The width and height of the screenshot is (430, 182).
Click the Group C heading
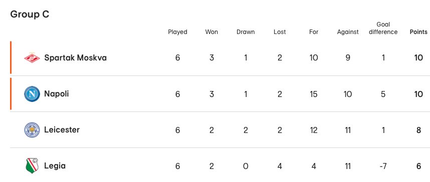[30, 14]
